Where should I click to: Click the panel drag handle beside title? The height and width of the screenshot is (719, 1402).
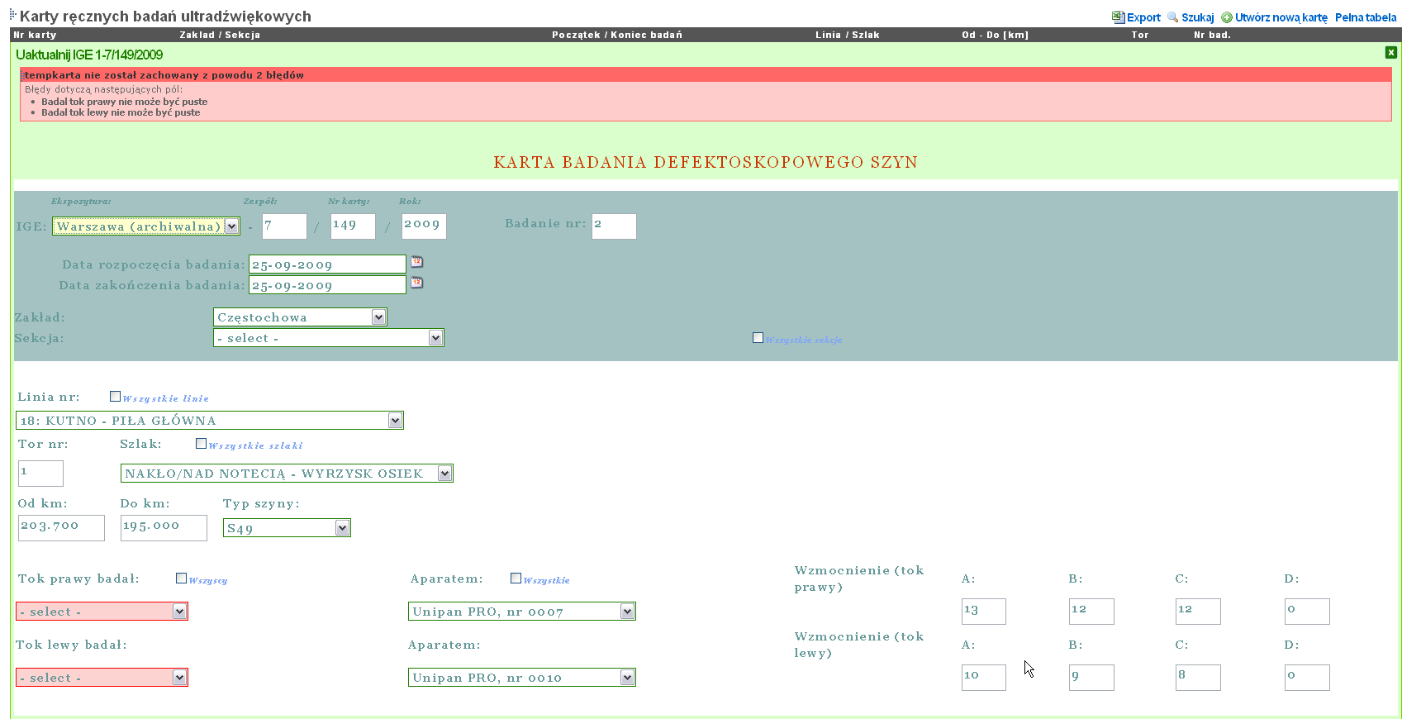(x=13, y=15)
